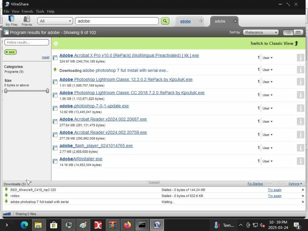Click the left size slider handle

[x=6, y=91]
